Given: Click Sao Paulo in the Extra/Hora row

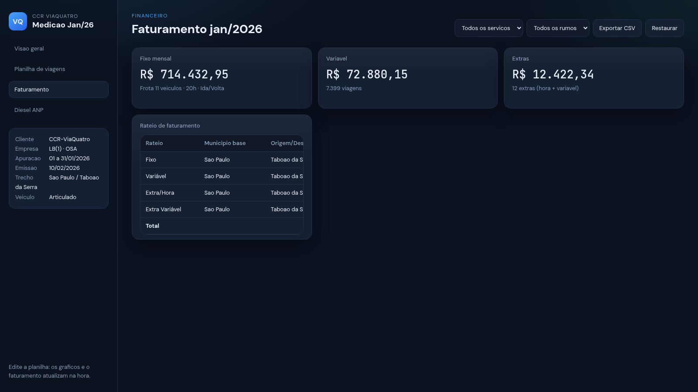Looking at the screenshot, I should click(x=217, y=193).
